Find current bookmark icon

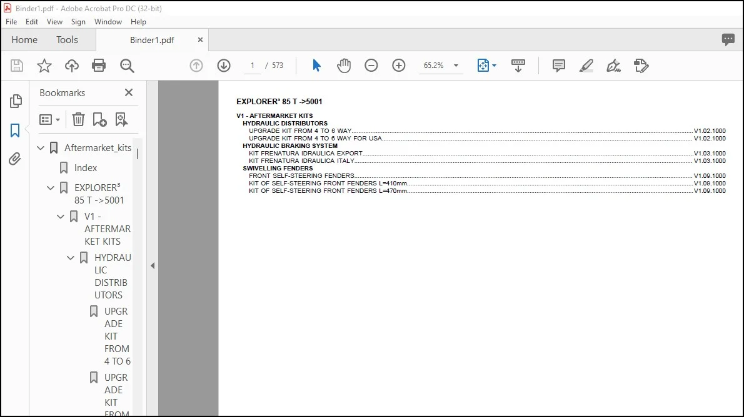(121, 119)
